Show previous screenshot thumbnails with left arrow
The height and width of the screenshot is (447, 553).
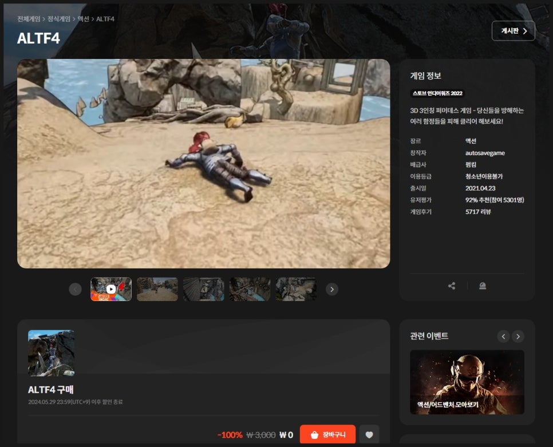(75, 290)
